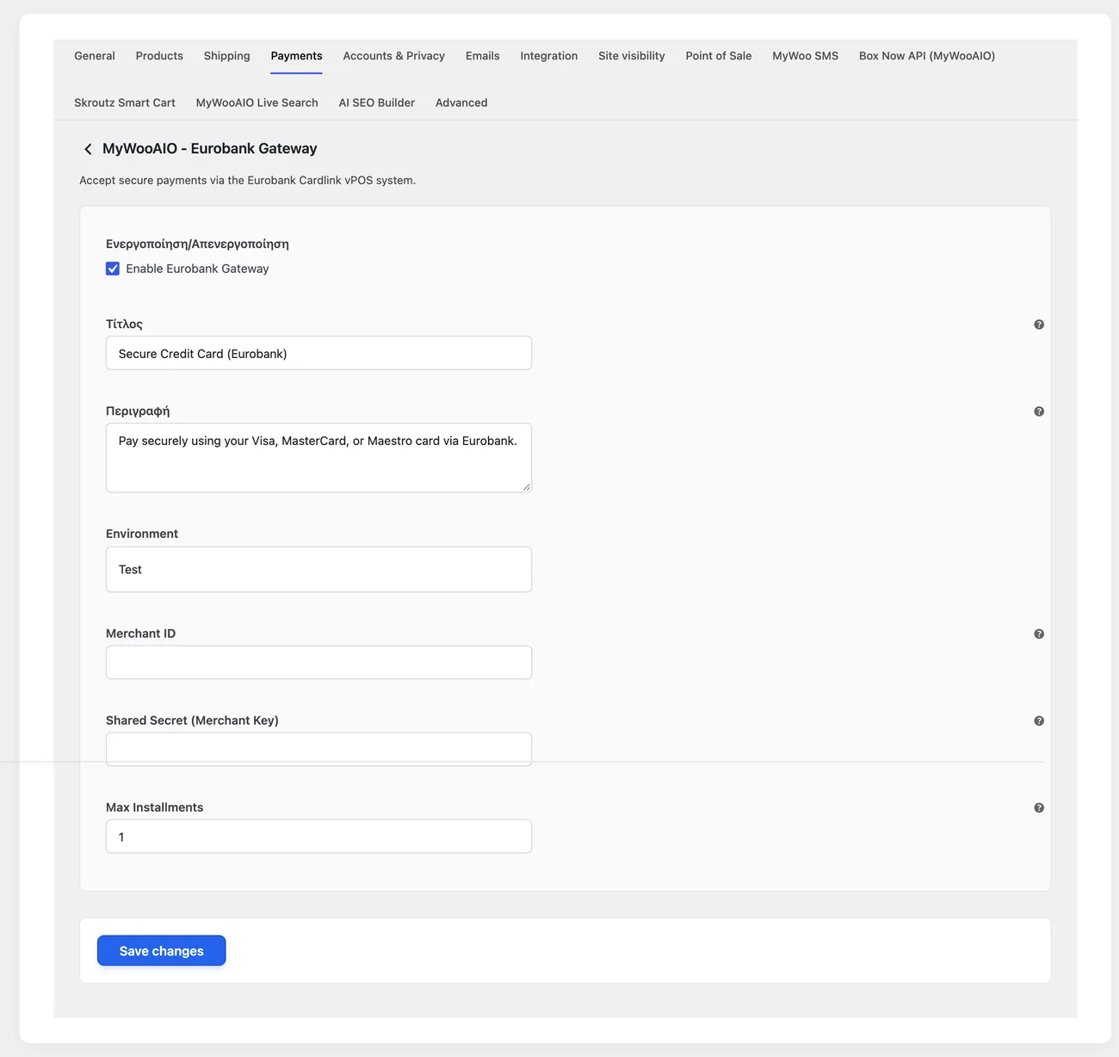Switch to Skroutz Smart Cart tab

pyautogui.click(x=125, y=102)
